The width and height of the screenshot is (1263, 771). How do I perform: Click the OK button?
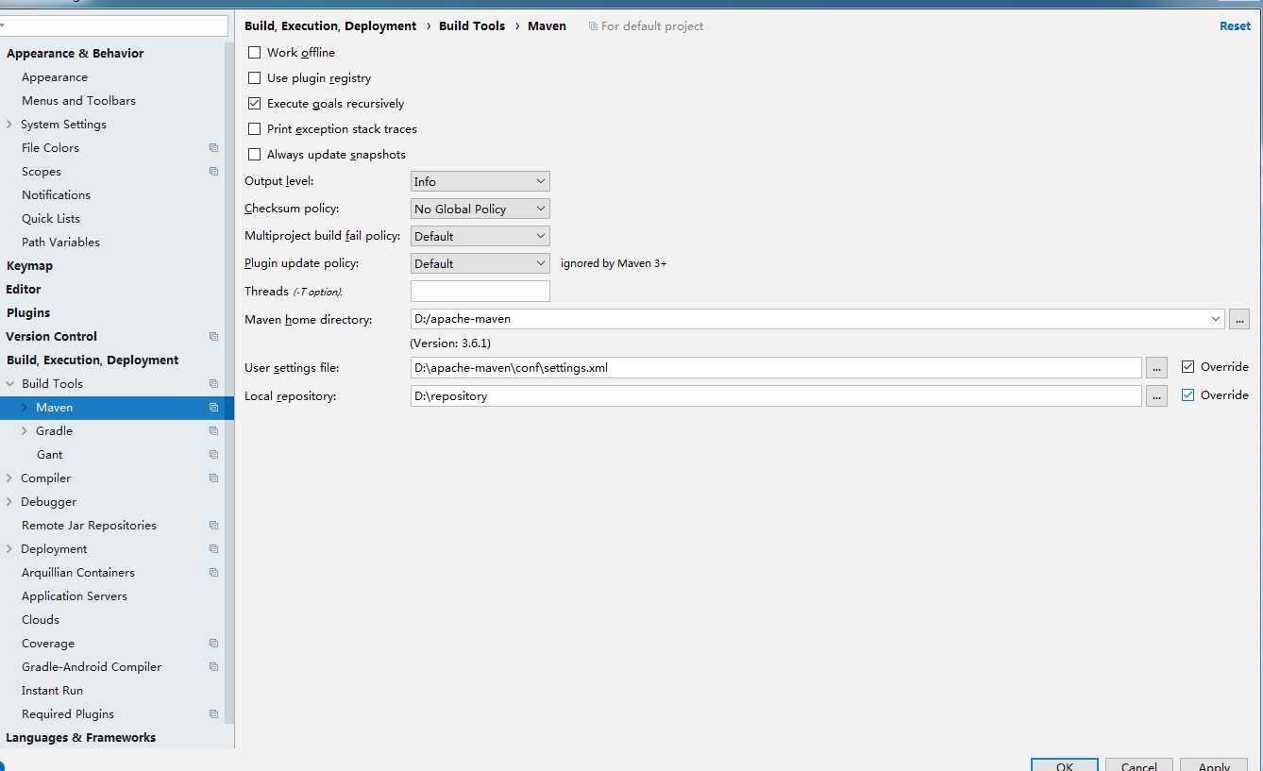1065,766
